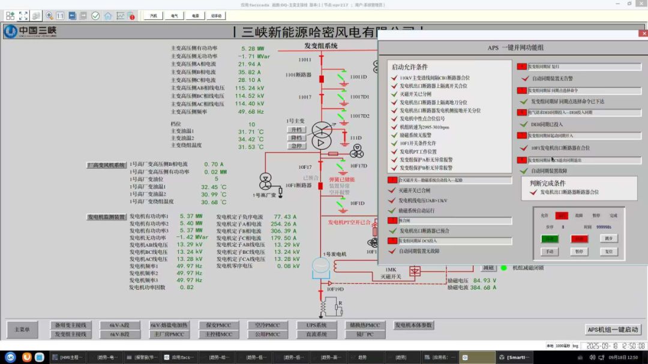Open the 发电机本体参数 screen
Screen dimensions: 648x364
point(413,325)
